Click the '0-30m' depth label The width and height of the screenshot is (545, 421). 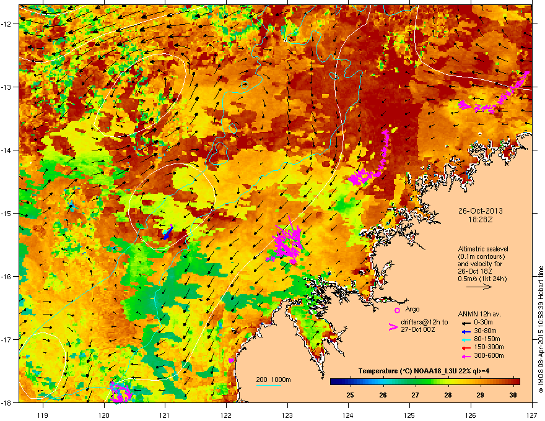[483, 323]
